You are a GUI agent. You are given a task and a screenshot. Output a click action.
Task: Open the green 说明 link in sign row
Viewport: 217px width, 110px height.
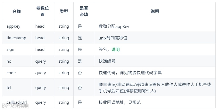click(115, 49)
